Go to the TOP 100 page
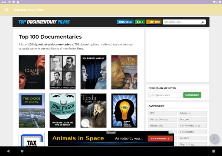Viewport: 222px width, 156px height. tap(154, 22)
